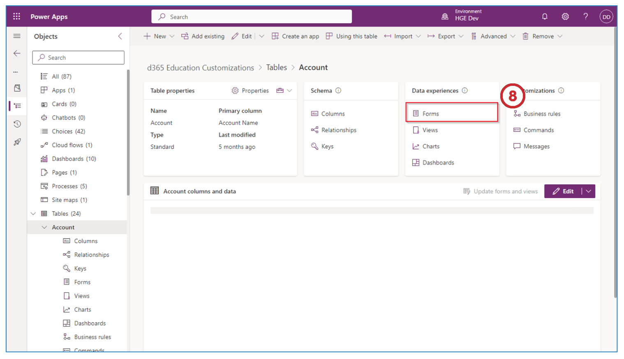Collapse the Tables tree node
The image size is (624, 359).
click(34, 214)
